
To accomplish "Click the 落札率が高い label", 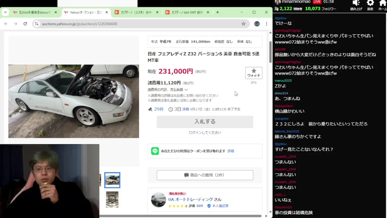I will coord(177,194).
